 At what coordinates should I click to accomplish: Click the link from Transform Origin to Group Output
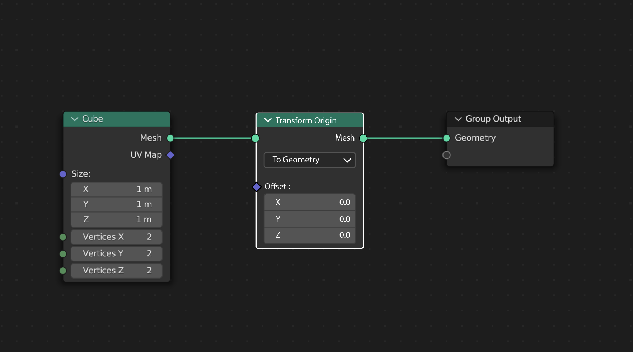pyautogui.click(x=405, y=138)
